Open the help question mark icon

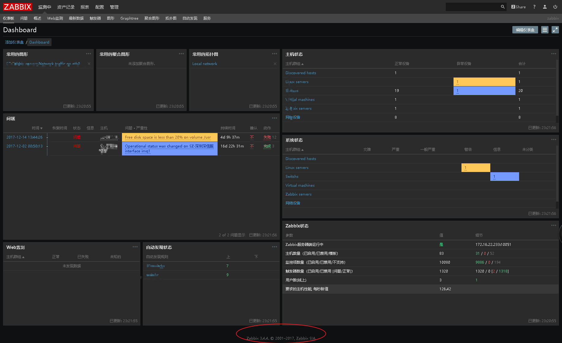(534, 7)
